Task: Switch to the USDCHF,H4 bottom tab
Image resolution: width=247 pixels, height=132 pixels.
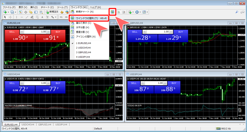Action: point(28,125)
